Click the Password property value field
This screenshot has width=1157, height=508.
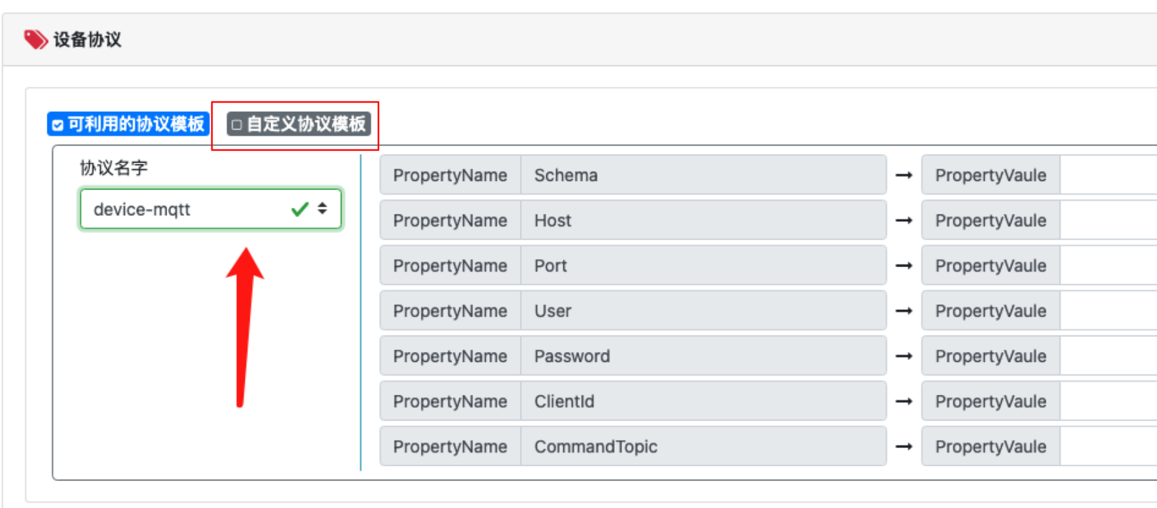1108,356
